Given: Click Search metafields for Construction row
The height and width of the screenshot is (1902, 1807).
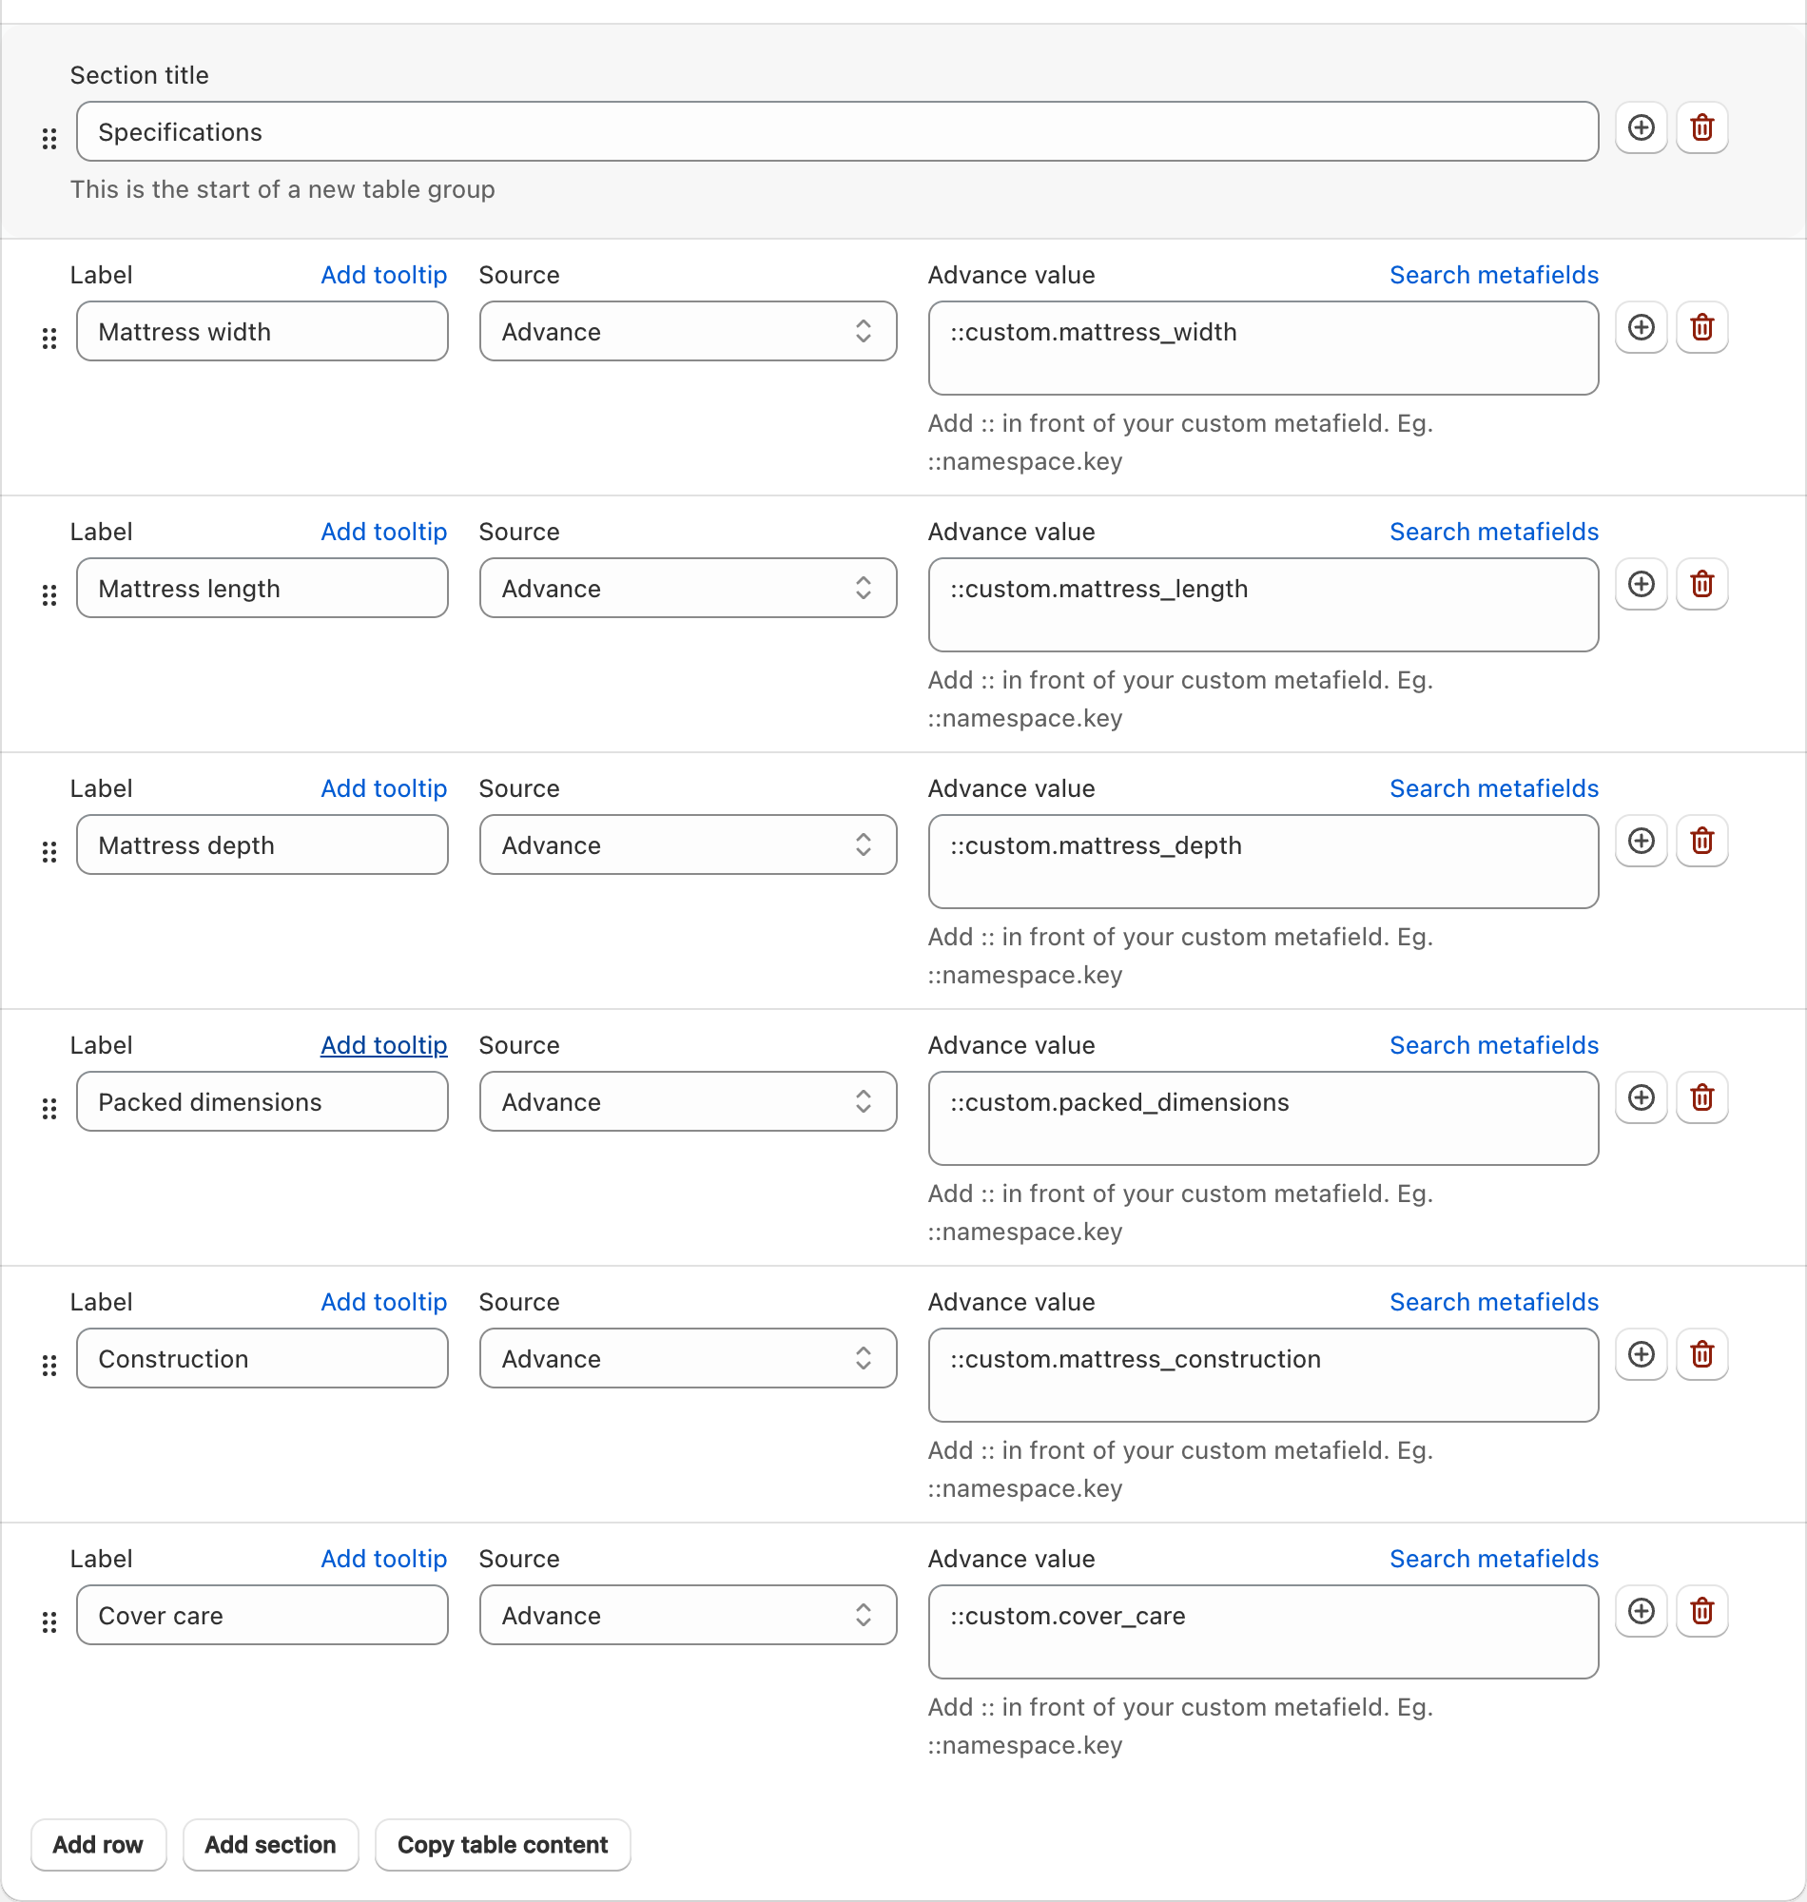Looking at the screenshot, I should pyautogui.click(x=1494, y=1303).
